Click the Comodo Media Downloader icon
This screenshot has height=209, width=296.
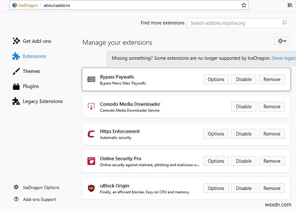coord(91,106)
